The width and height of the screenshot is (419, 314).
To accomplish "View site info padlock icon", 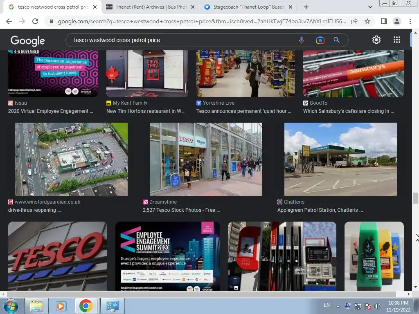I will 52,21.
